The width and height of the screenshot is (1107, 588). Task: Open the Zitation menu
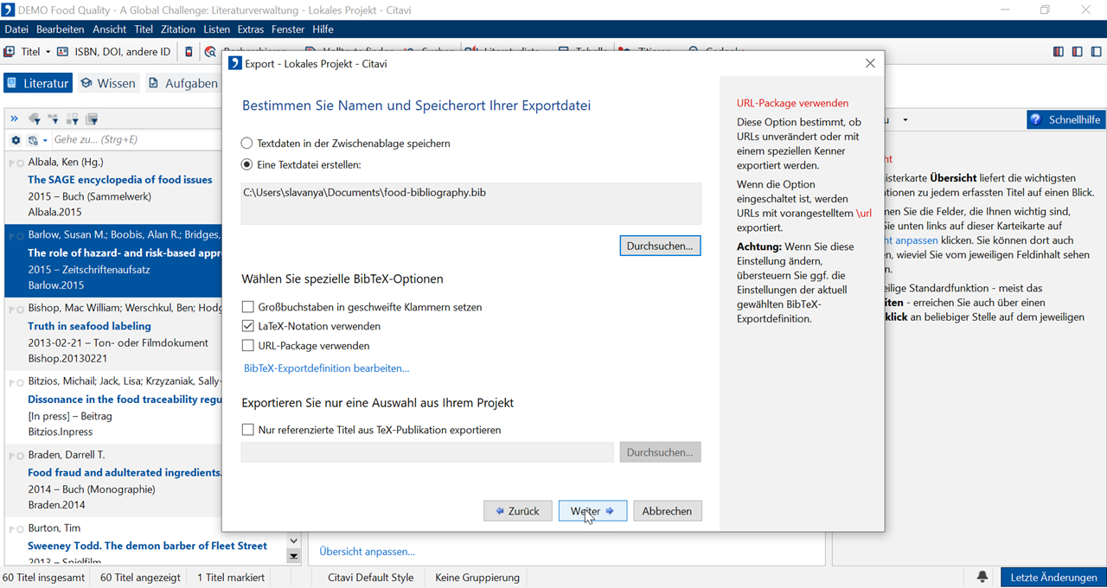pos(177,29)
